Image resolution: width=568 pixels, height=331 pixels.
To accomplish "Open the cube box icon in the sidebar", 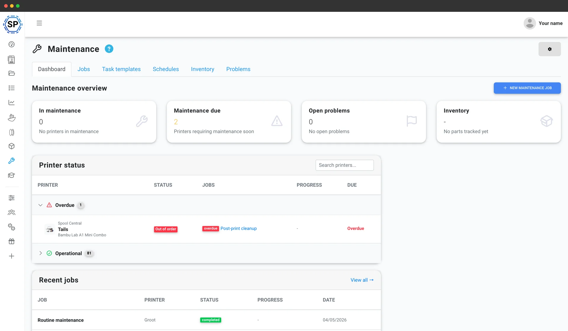I will [12, 146].
